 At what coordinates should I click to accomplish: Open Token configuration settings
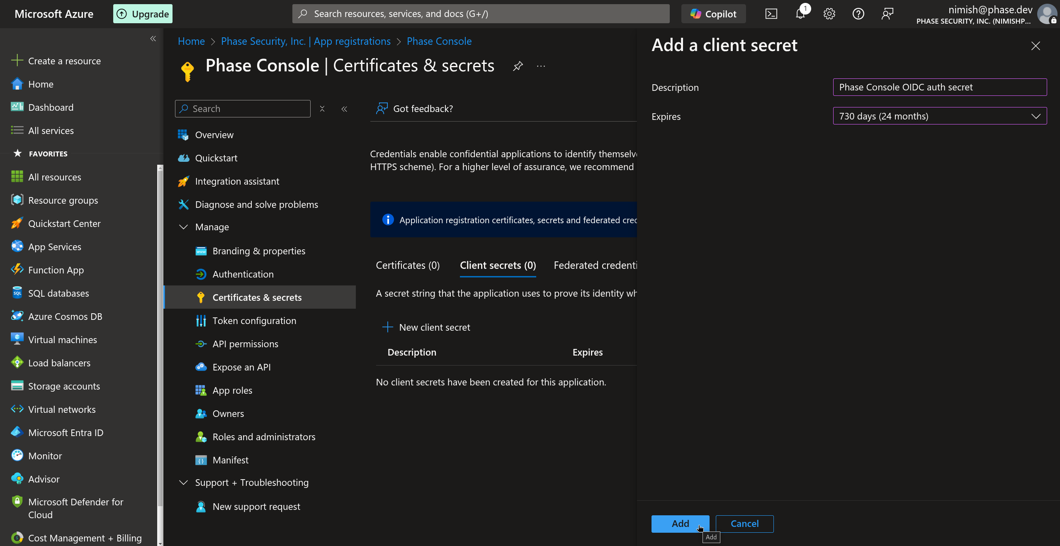254,320
